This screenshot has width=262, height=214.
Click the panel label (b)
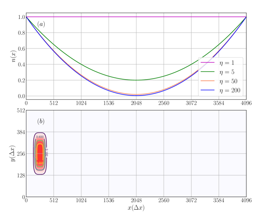tap(40, 121)
